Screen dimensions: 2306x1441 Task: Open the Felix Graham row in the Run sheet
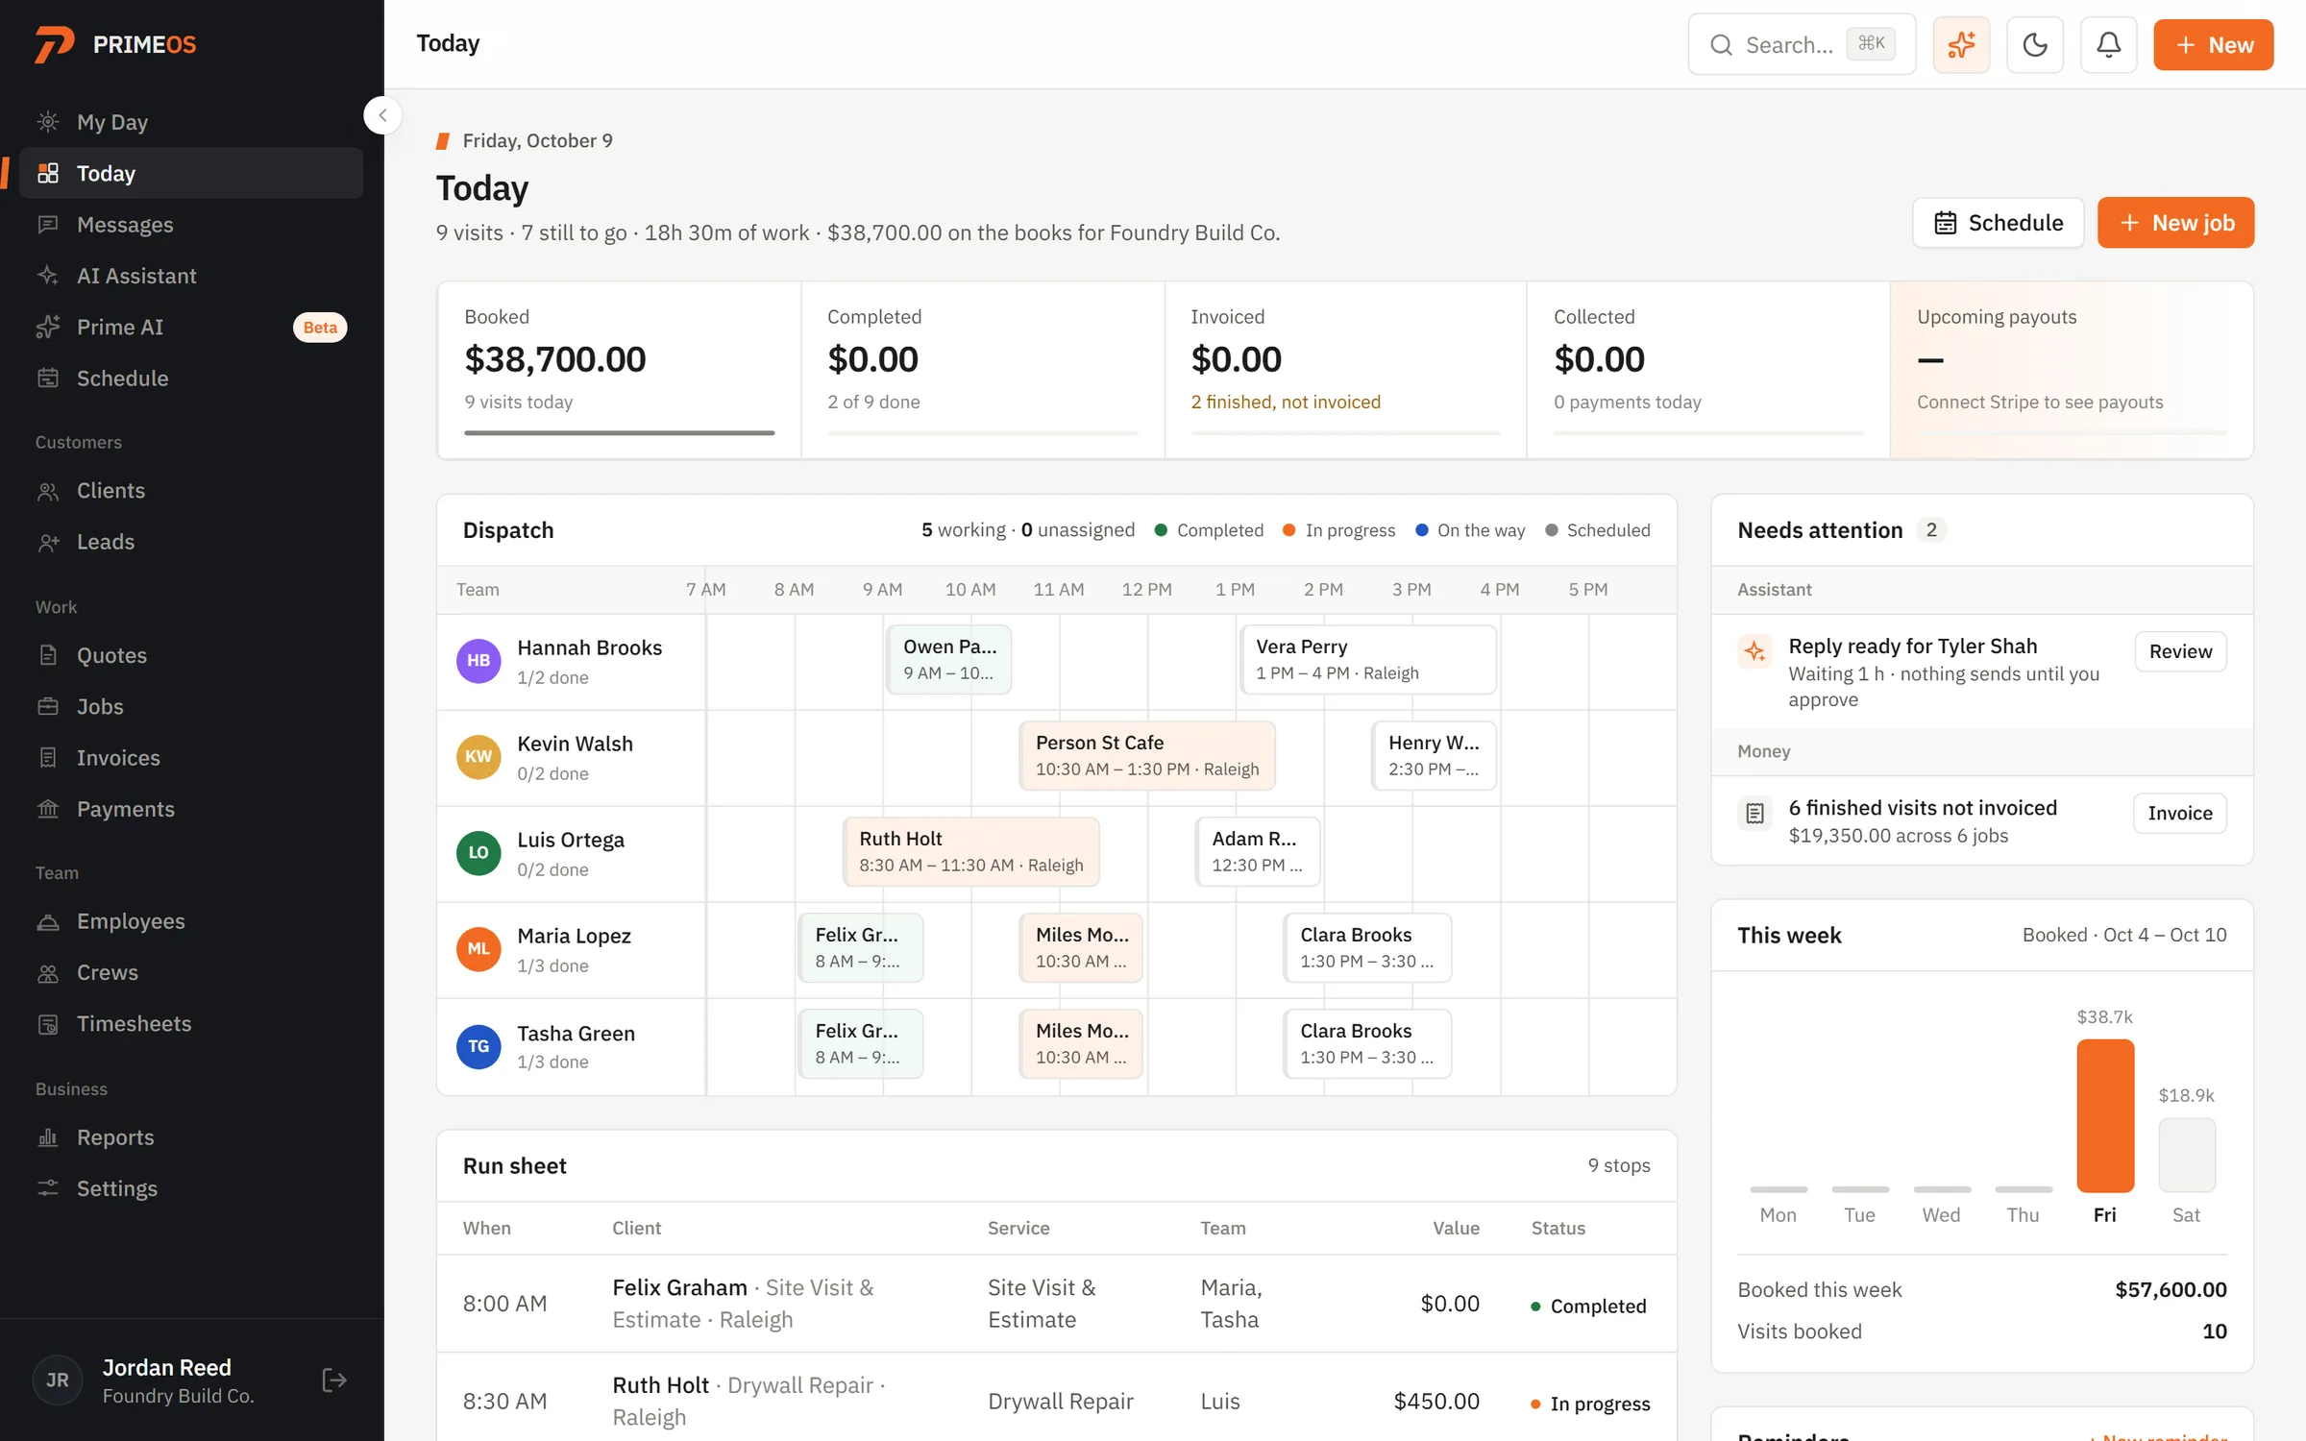(x=1057, y=1304)
